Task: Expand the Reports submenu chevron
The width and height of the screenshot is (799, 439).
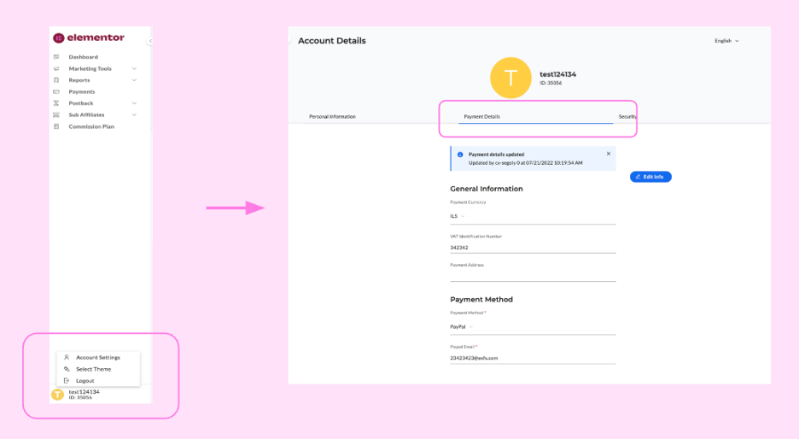Action: 134,80
